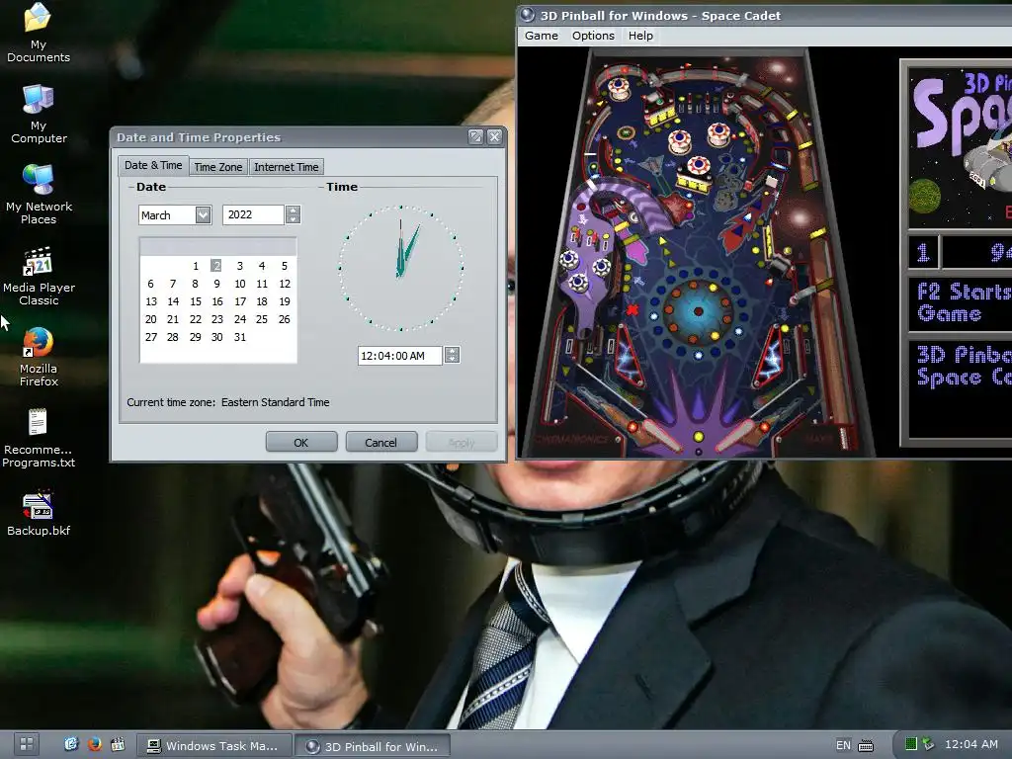This screenshot has width=1012, height=759.
Task: Select the Mozilla Firefox desktop shortcut
Action: (39, 357)
